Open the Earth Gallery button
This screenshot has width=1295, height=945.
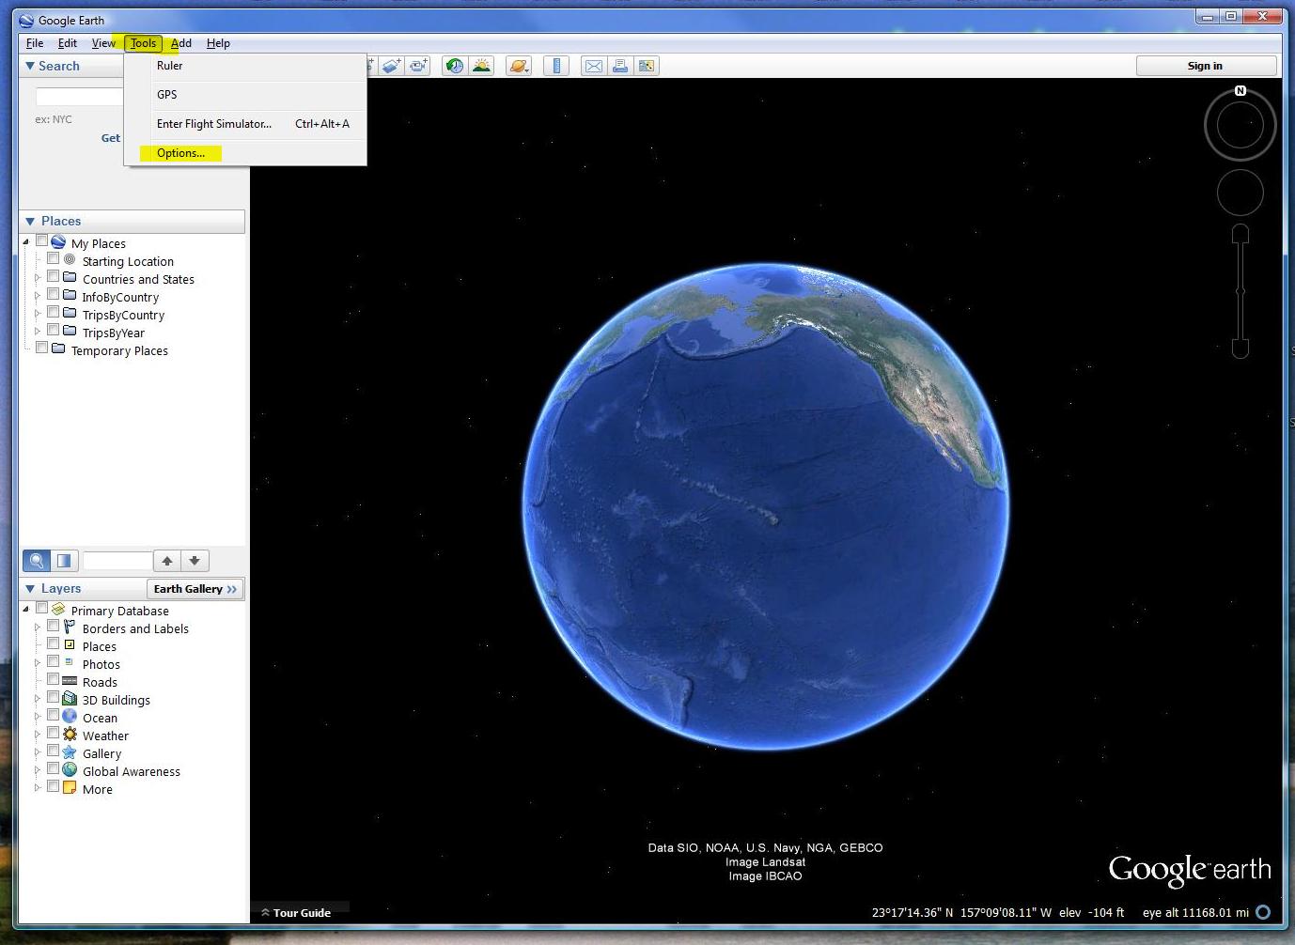pos(195,589)
